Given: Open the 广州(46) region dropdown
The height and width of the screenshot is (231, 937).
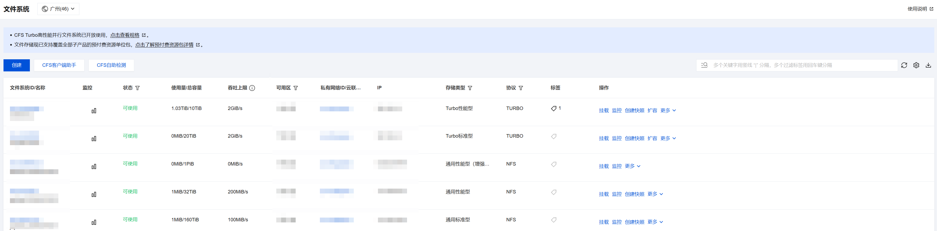Looking at the screenshot, I should pos(58,9).
